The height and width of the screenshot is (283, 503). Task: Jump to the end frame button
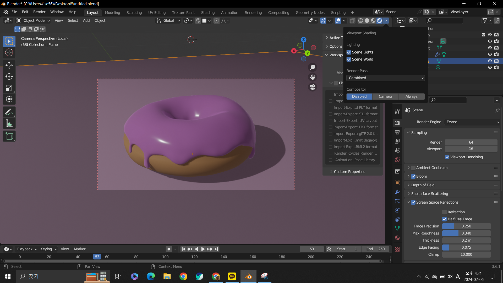(216, 249)
